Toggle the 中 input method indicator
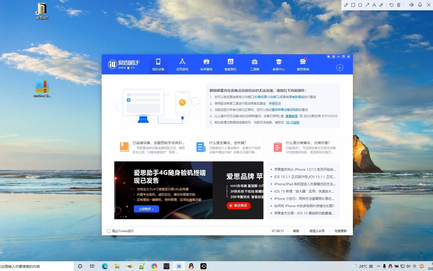 [x=414, y=266]
